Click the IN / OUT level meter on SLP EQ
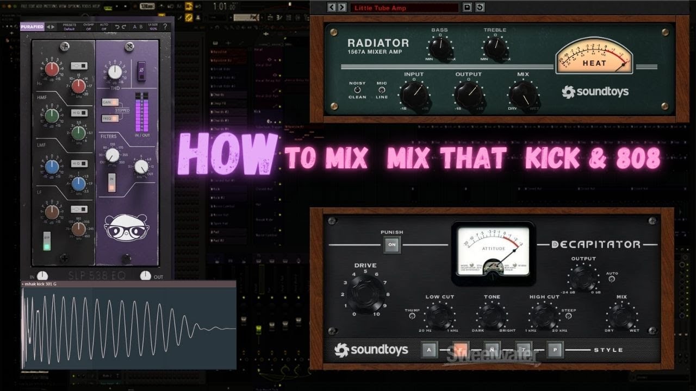This screenshot has height=391, width=696. [x=141, y=111]
